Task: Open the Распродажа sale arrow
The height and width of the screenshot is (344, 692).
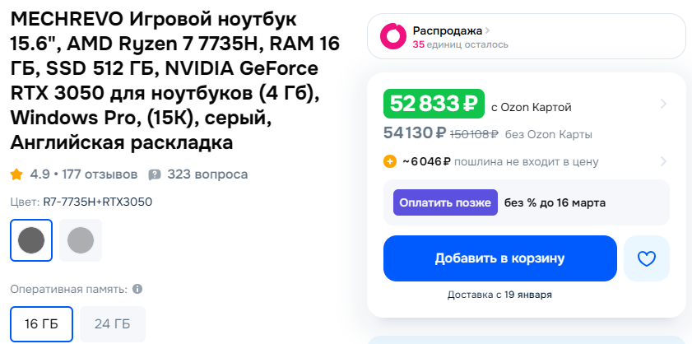Action: click(x=487, y=30)
